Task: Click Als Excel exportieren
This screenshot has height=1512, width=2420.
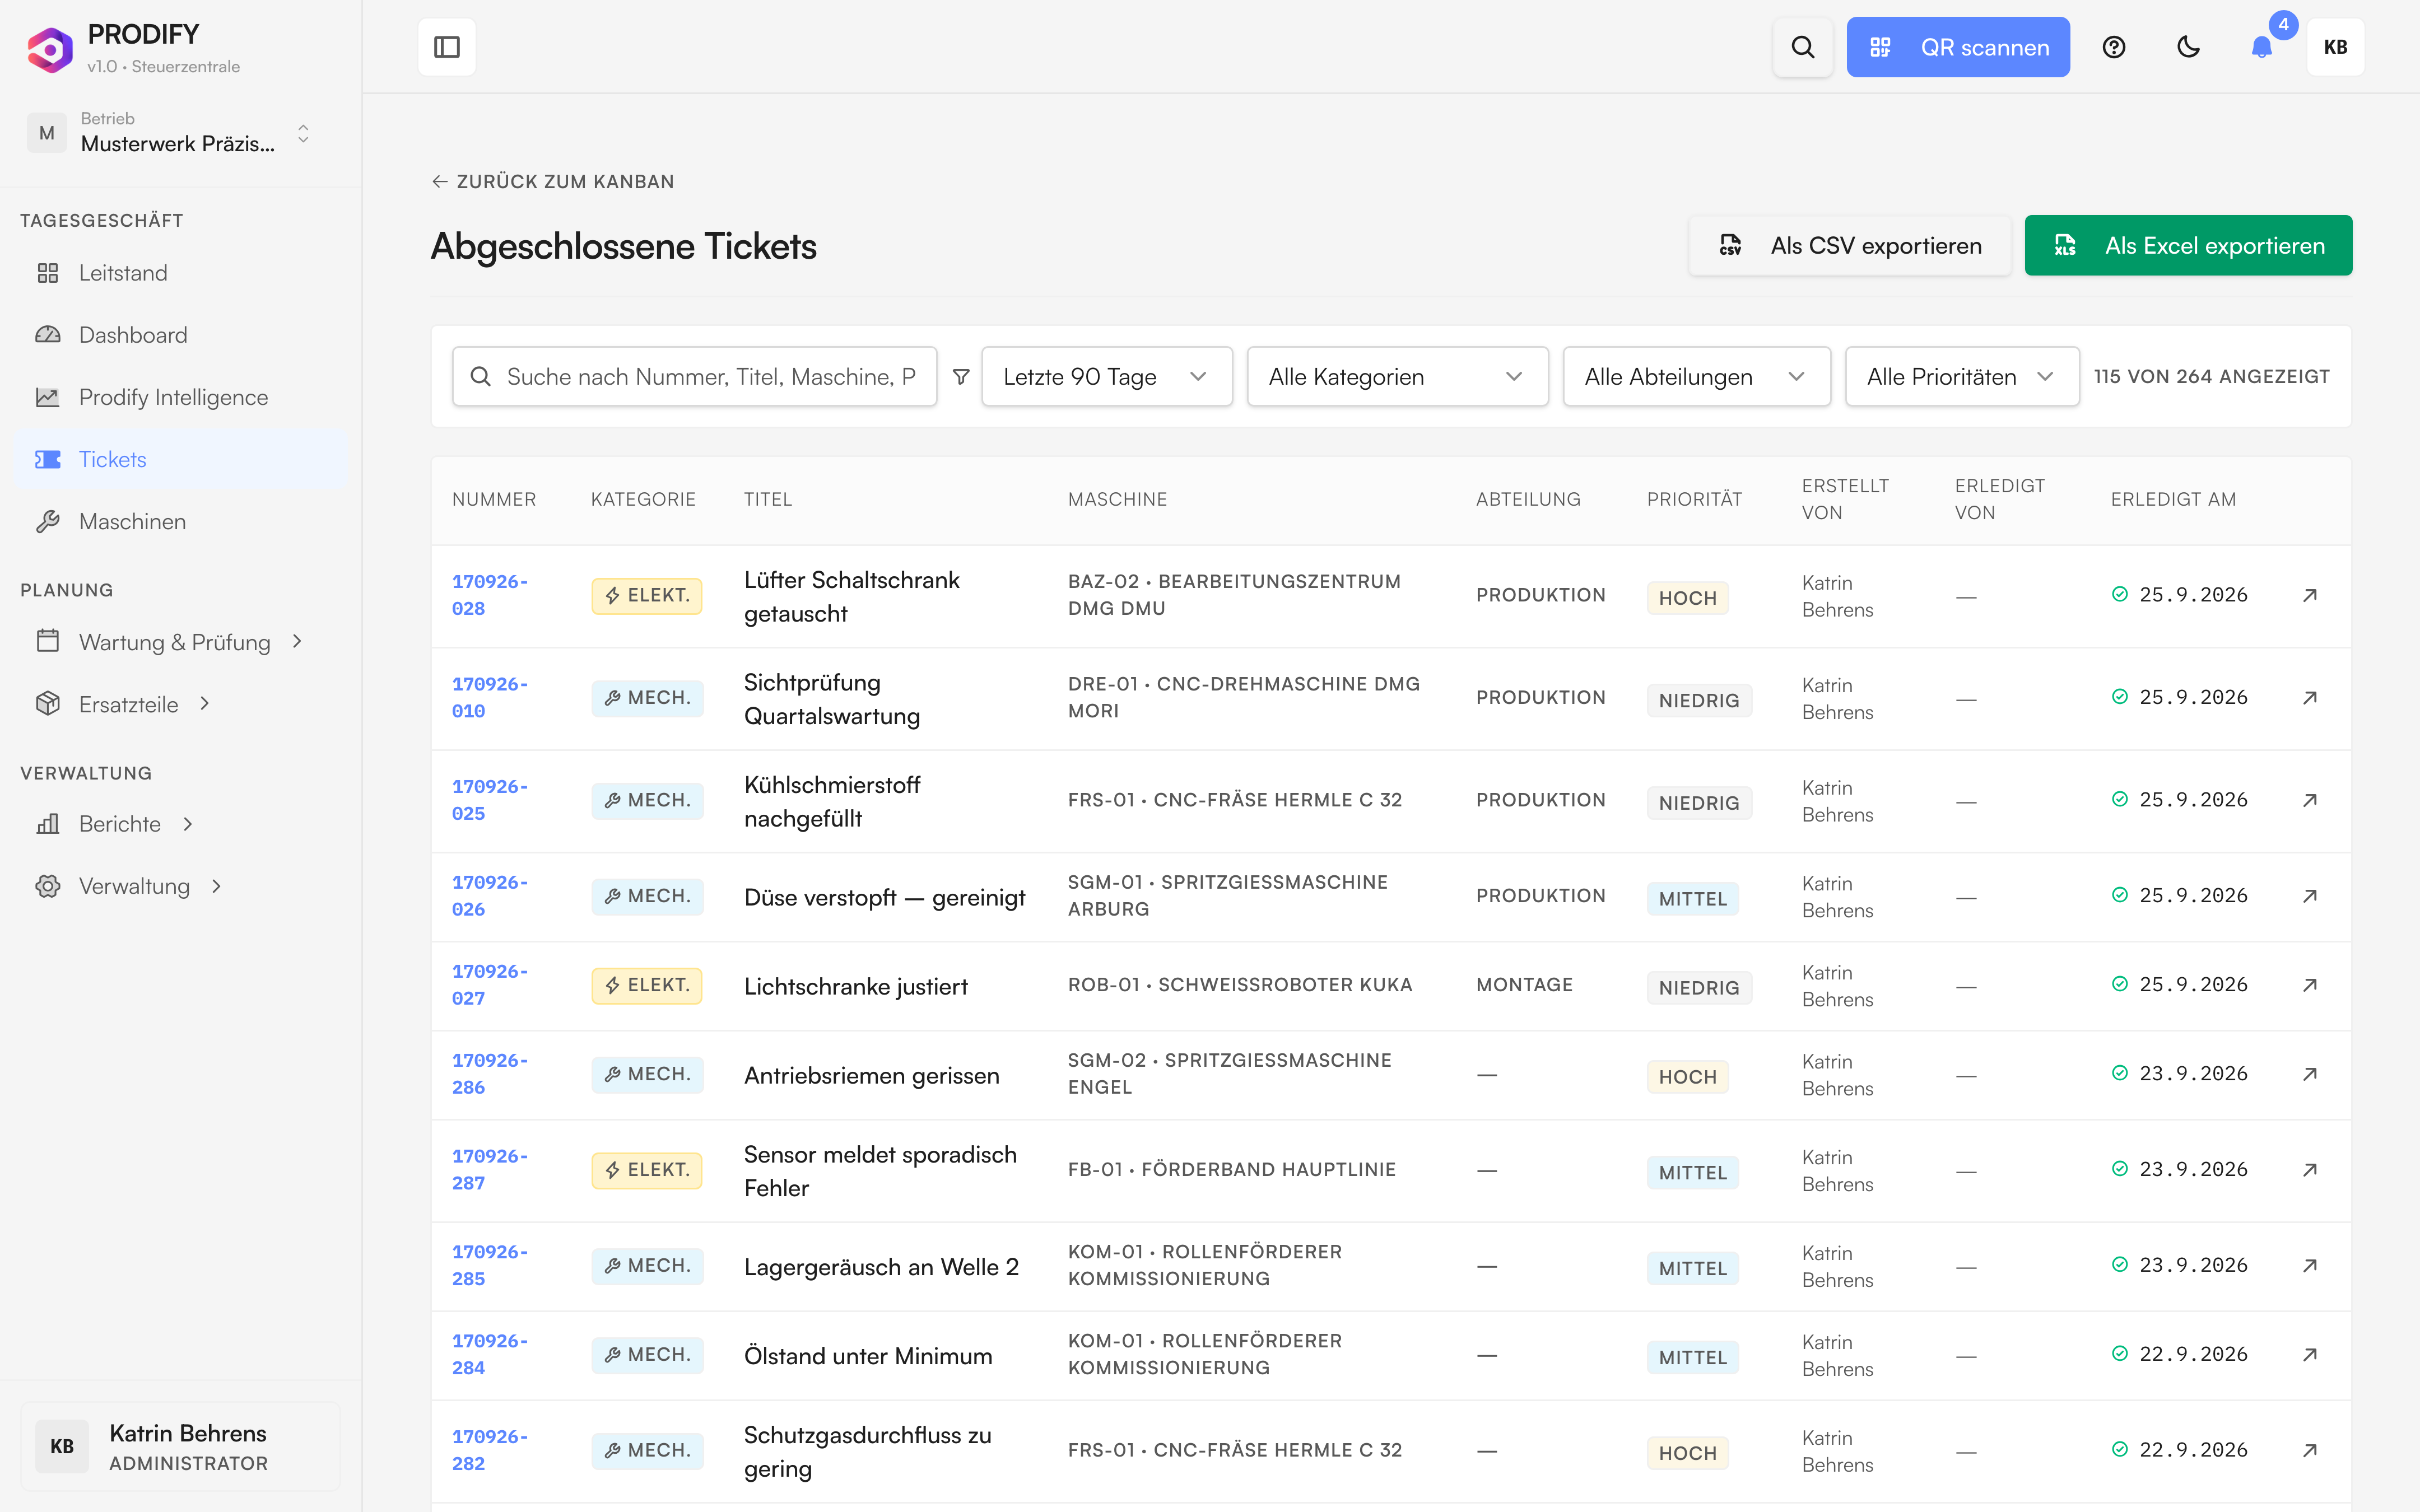Action: pyautogui.click(x=2188, y=246)
